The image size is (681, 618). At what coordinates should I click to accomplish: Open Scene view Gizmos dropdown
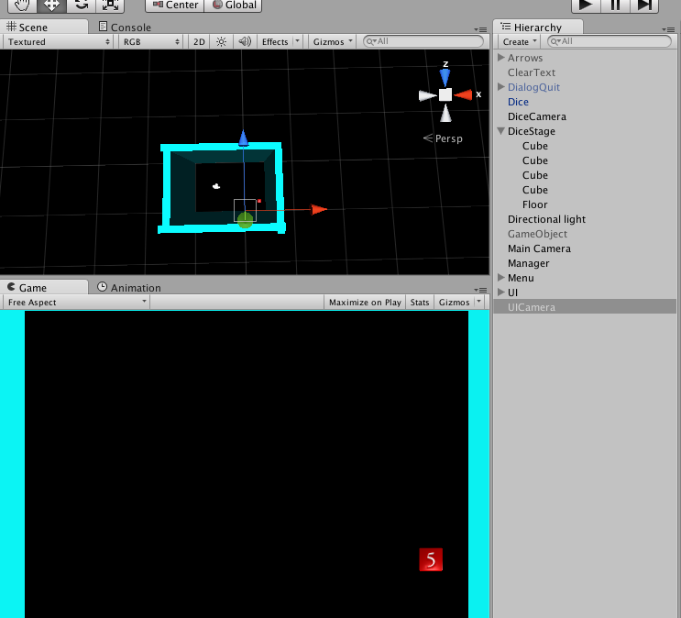point(332,42)
